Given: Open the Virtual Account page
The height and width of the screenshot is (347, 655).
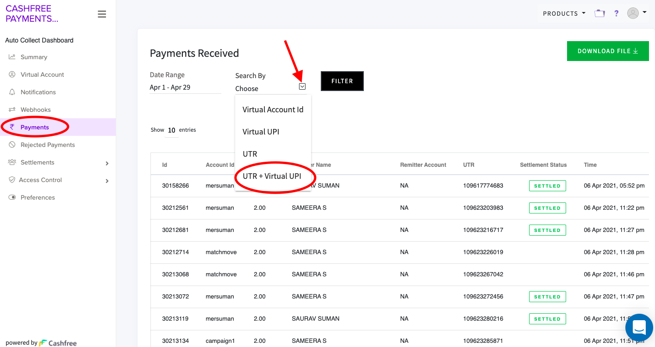Looking at the screenshot, I should click(42, 74).
